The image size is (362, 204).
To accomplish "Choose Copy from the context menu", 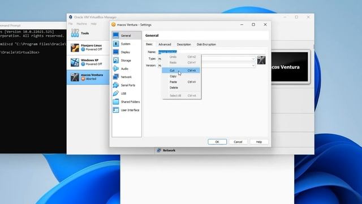I will (x=181, y=76).
